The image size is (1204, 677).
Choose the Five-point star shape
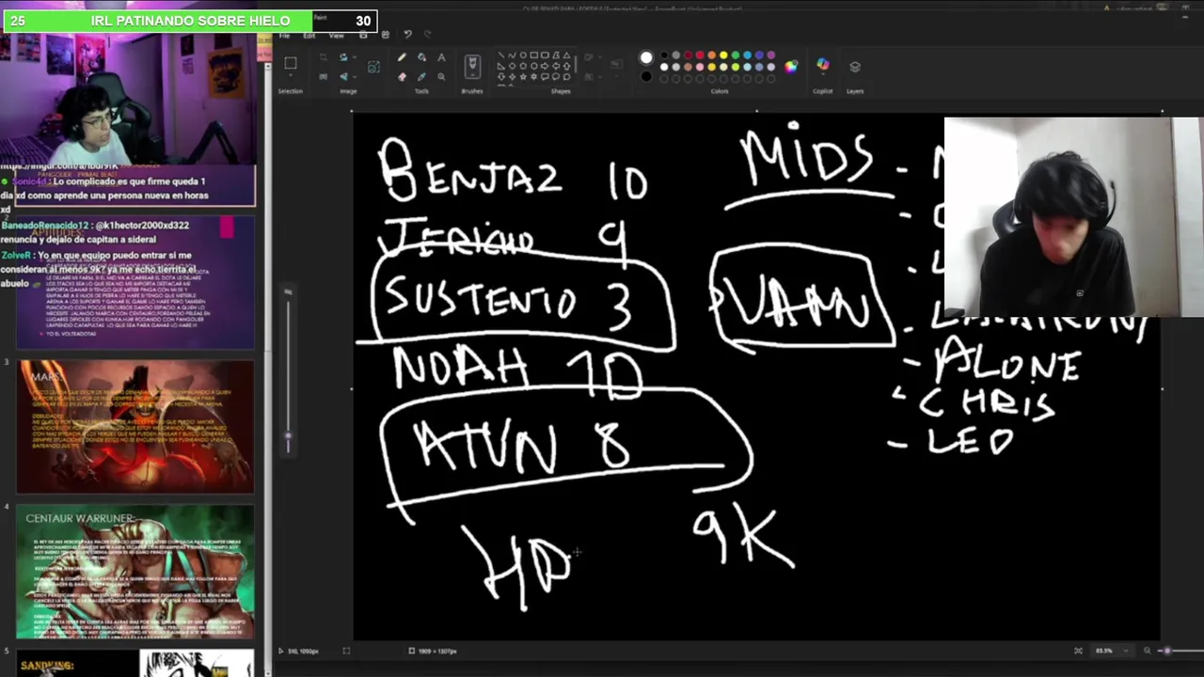coord(523,77)
